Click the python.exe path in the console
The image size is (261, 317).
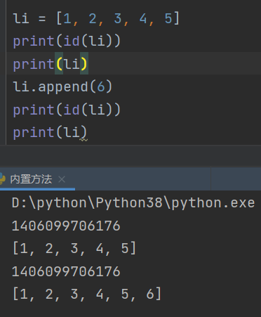(133, 202)
